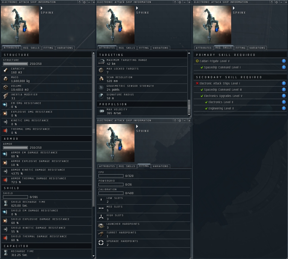This screenshot has height=259, width=288.
Task: Toggle the pin icon in the fitting window
Action: 175,121
